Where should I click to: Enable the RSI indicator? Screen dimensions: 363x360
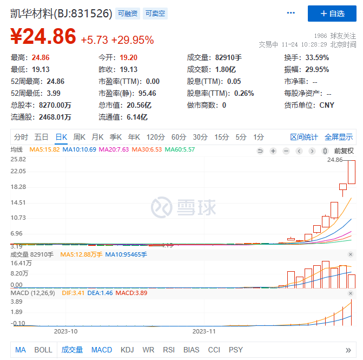click(169, 350)
